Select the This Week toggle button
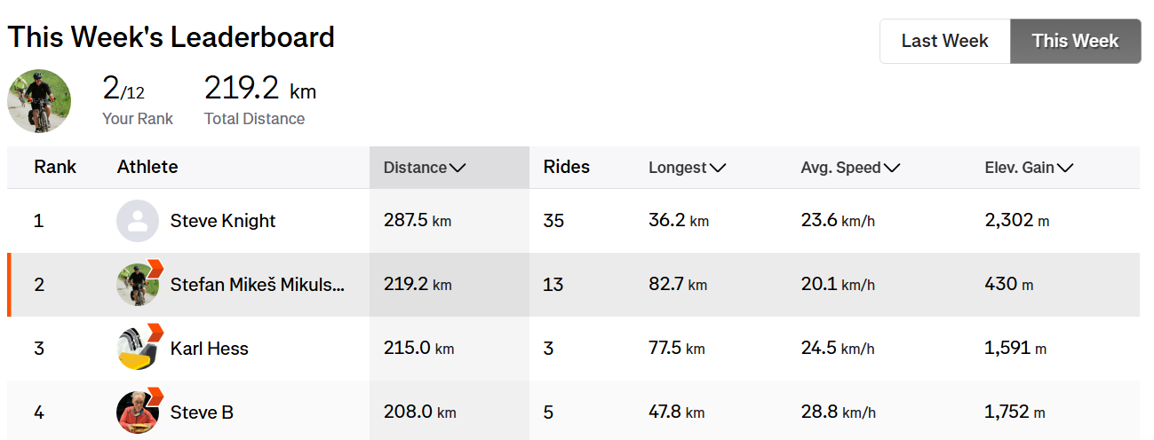 point(1075,41)
